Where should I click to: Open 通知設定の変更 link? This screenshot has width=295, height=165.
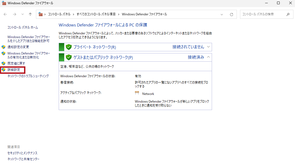coord(18,47)
